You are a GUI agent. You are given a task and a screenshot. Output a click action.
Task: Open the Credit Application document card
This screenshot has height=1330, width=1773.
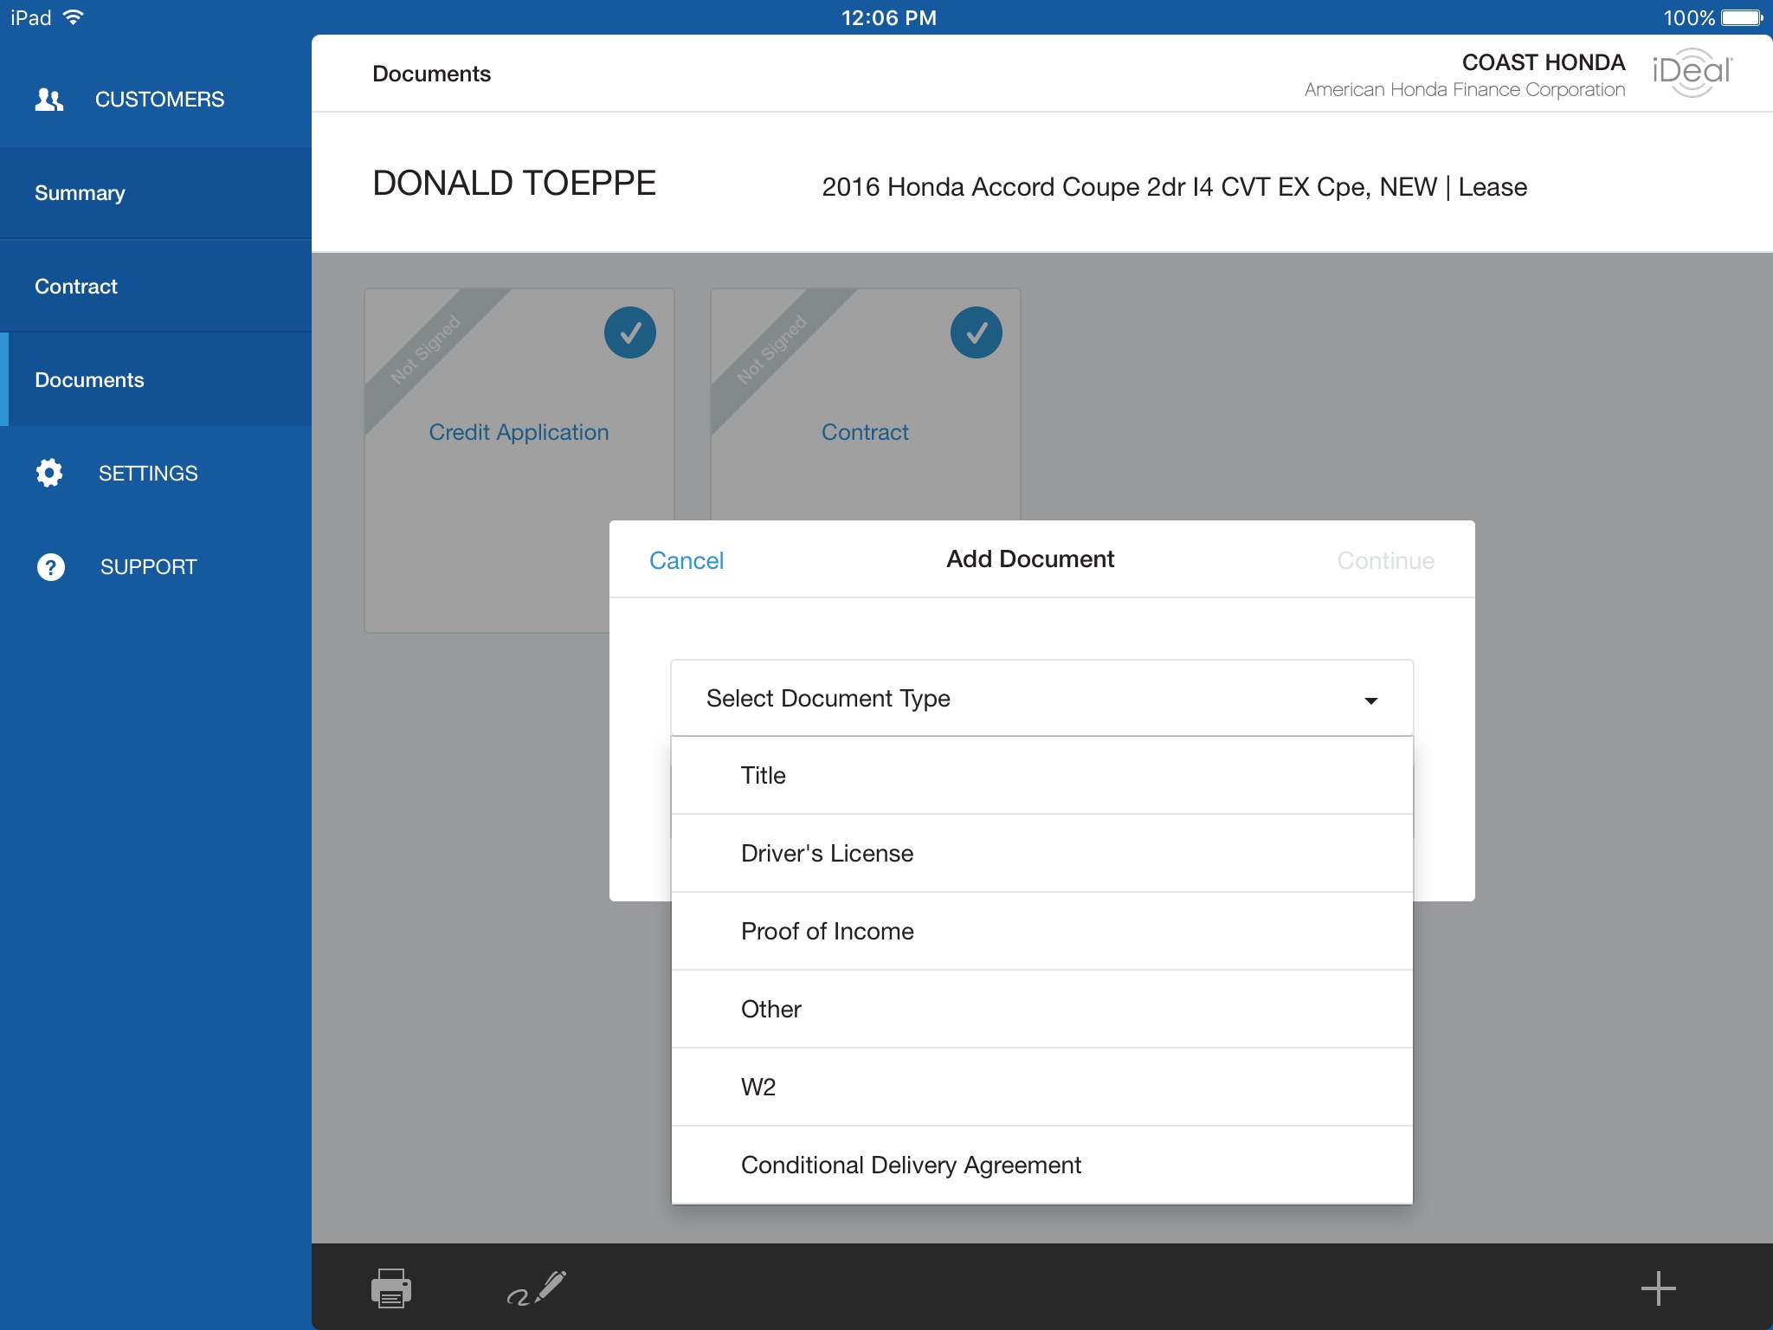518,432
